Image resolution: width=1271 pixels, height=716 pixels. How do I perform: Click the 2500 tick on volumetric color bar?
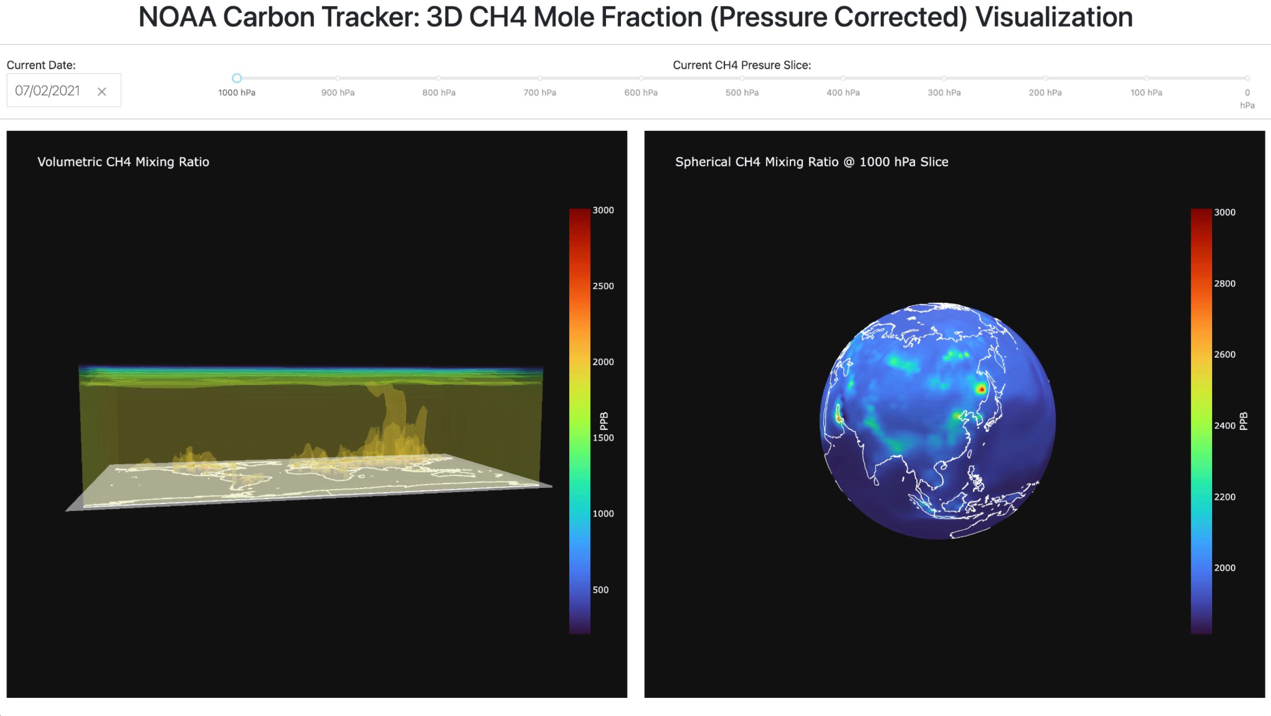(603, 286)
